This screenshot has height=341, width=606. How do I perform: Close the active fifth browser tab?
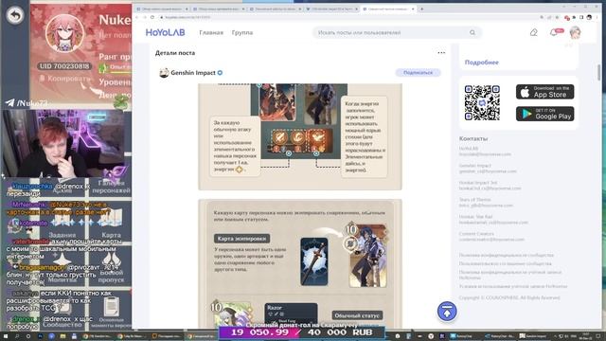(x=413, y=9)
